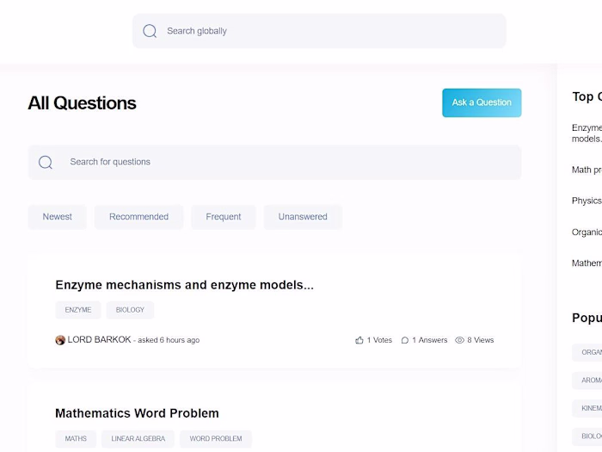Click the ENZYME tag

(78, 310)
